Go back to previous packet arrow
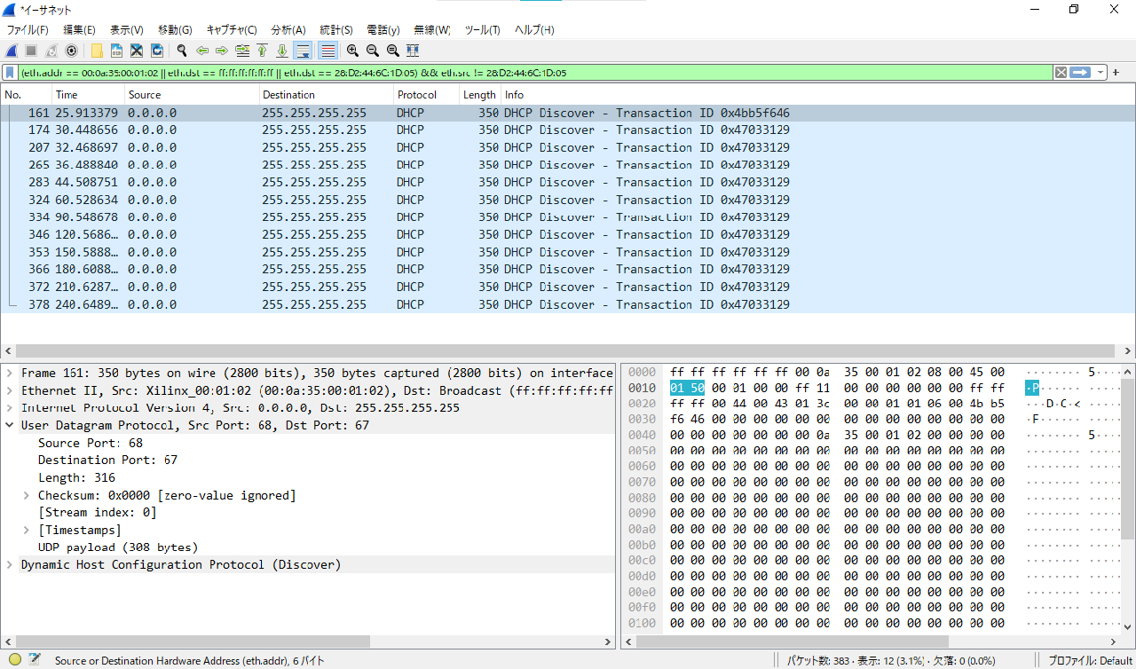Image resolution: width=1136 pixels, height=669 pixels. 202,51
